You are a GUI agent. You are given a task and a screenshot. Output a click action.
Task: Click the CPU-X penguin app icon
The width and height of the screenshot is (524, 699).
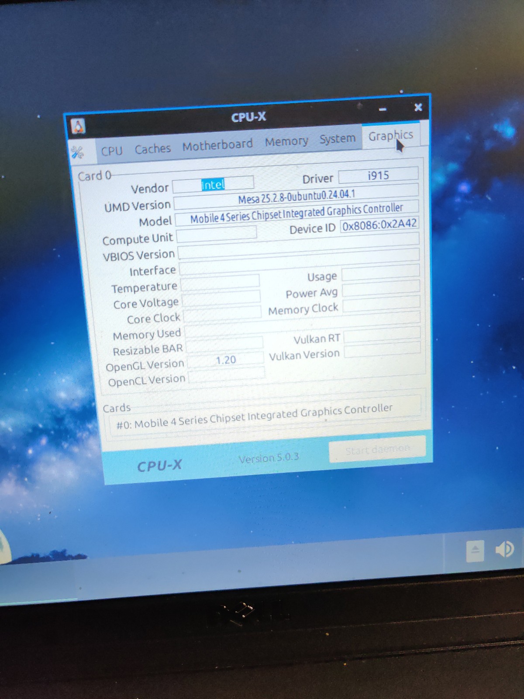[78, 127]
